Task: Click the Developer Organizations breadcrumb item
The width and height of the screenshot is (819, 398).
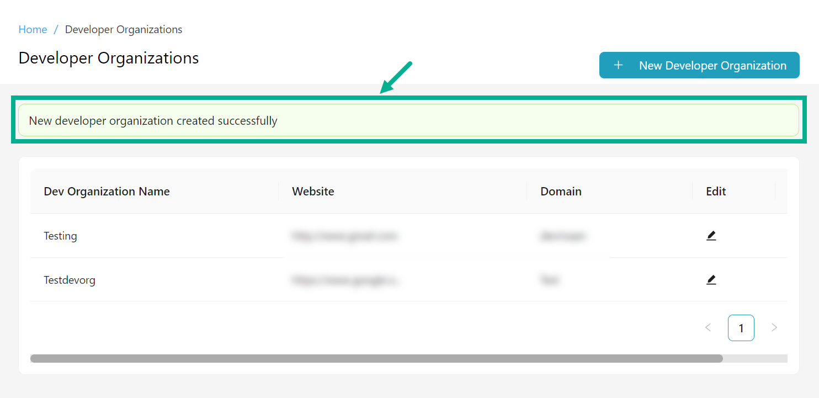Action: tap(124, 29)
